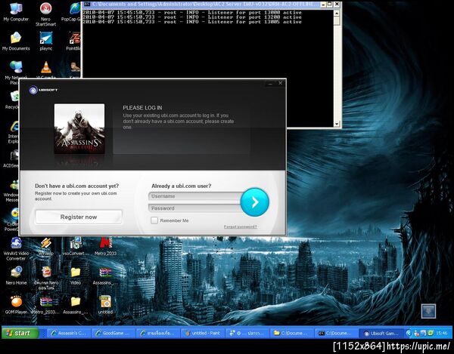Open the PointBlank desktop shortcut
Image resolution: width=454 pixels, height=354 pixels.
(x=73, y=41)
